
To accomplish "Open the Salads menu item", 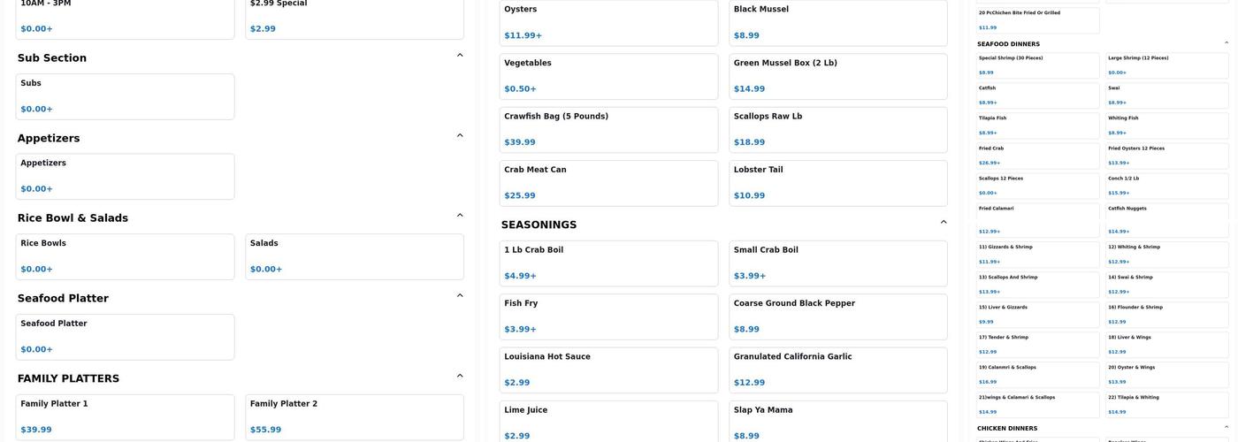I will click(354, 256).
